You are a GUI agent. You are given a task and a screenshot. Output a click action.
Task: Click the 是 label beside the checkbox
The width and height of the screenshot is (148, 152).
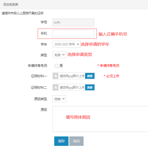tap(61, 66)
